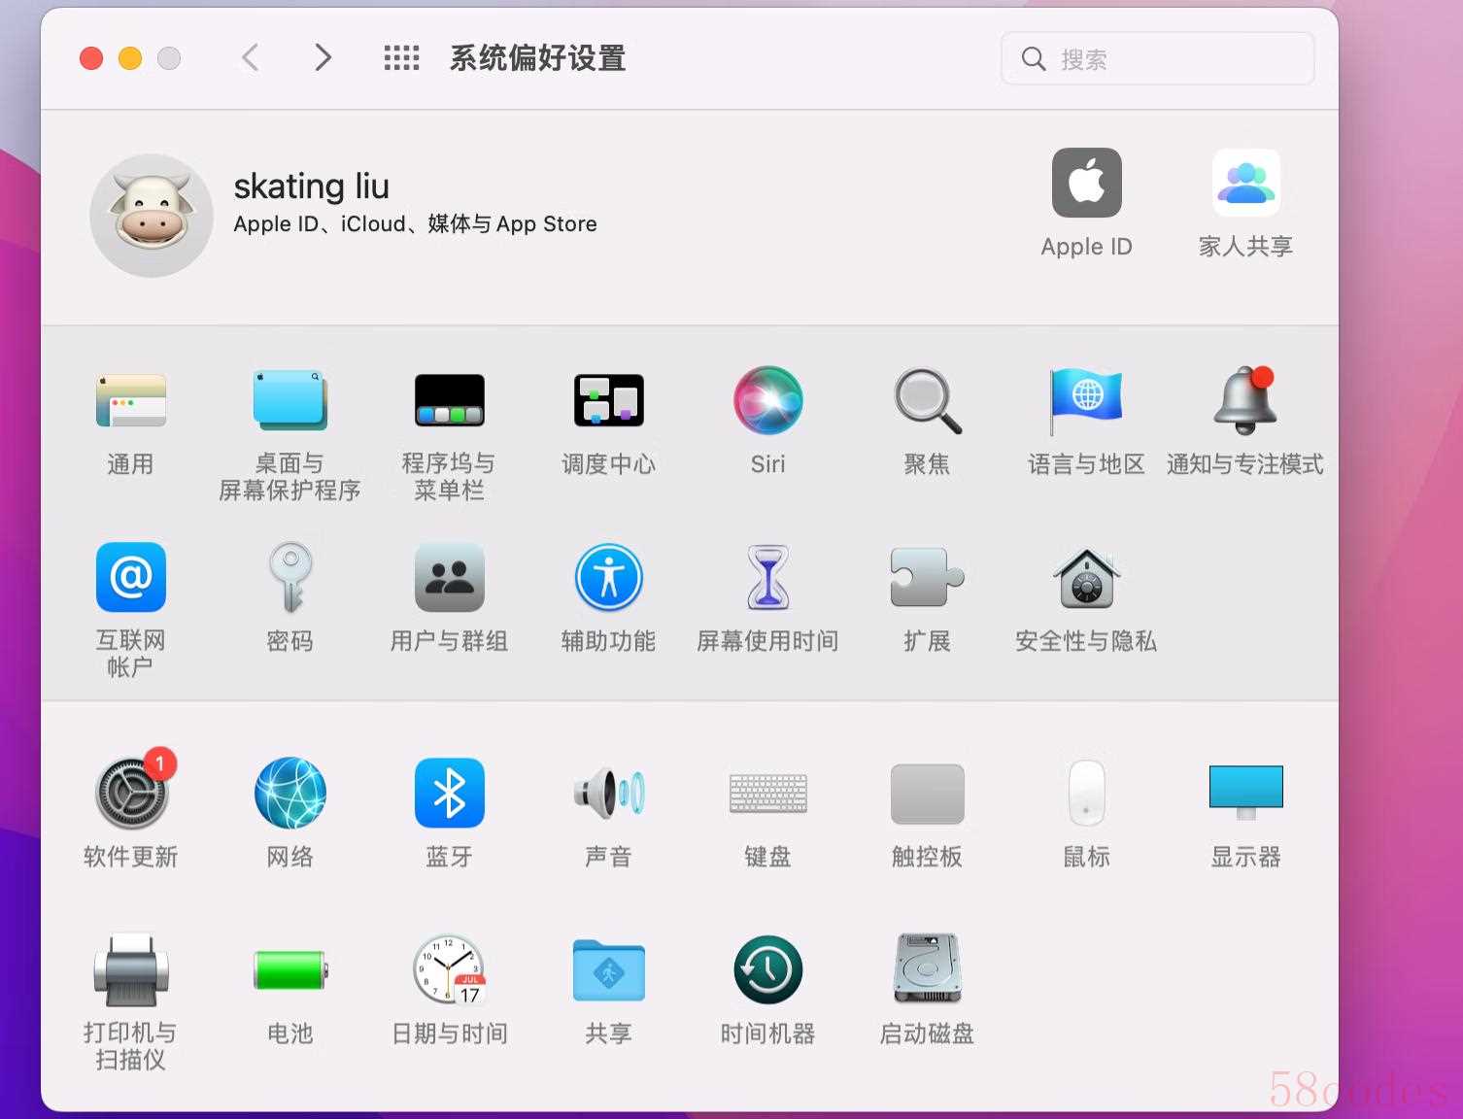
Task: Open 软件更新 with badge
Action: 132,793
